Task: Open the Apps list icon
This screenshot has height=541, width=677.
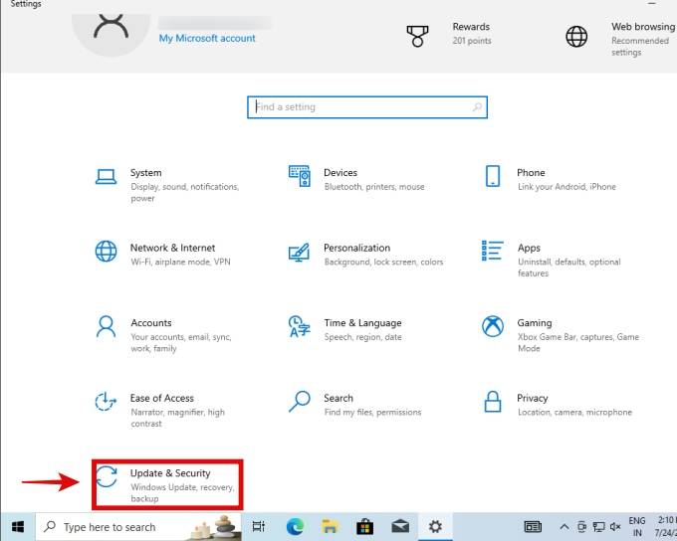Action: coord(493,251)
